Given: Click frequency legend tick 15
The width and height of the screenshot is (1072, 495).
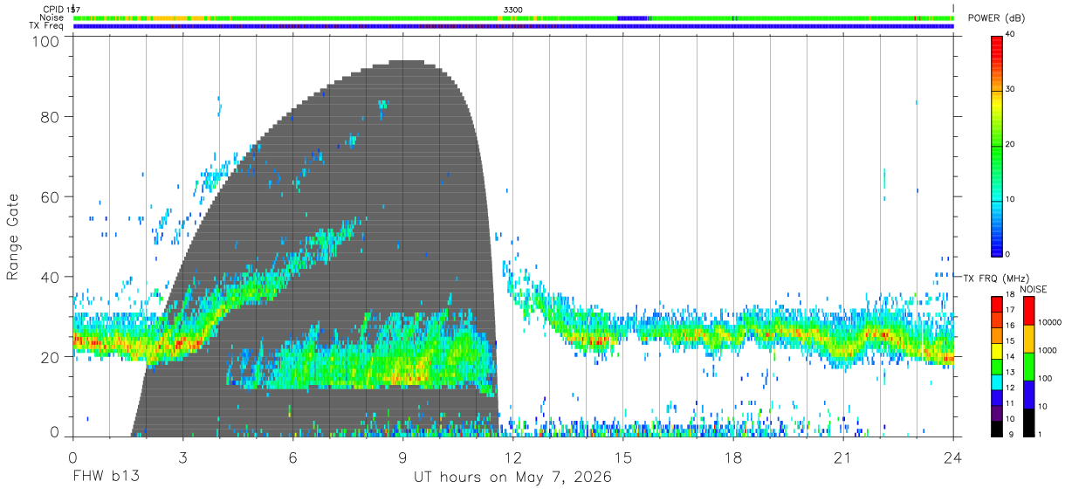Looking at the screenshot, I should 1011,340.
